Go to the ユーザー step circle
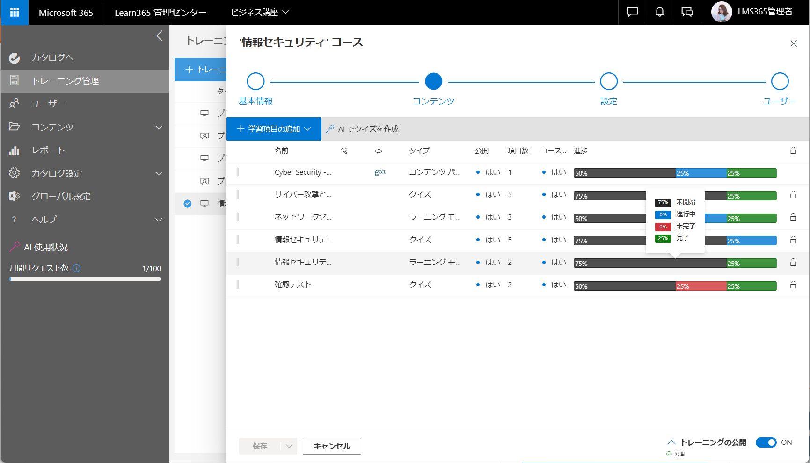The height and width of the screenshot is (463, 810). (x=780, y=81)
